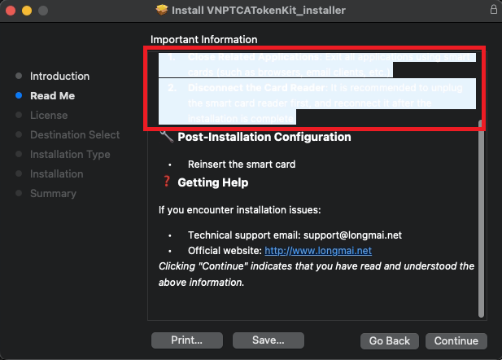Click the red question mark icon
This screenshot has height=360, width=502.
coord(167,182)
